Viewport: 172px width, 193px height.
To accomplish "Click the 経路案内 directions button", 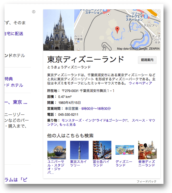I will 147,60.
